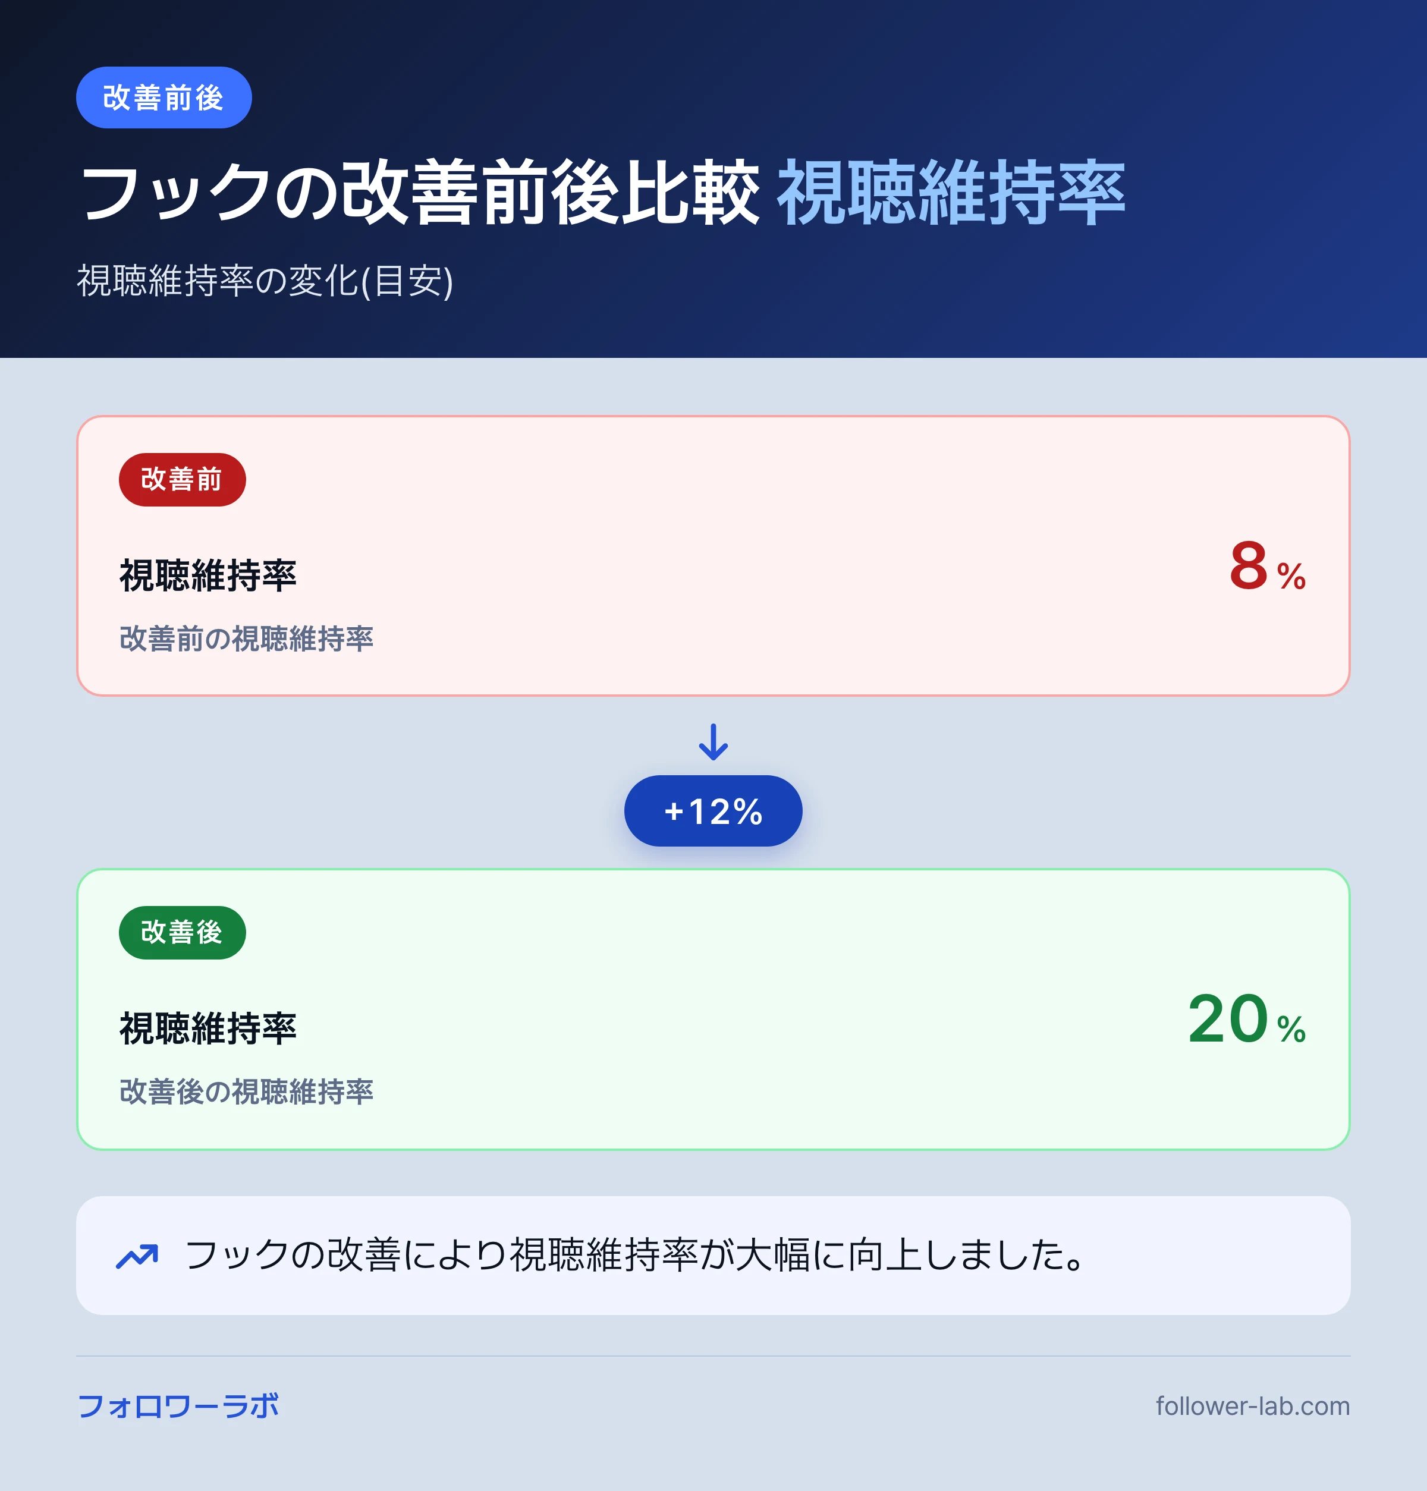1427x1491 pixels.
Task: Click the red 改善前 label pill
Action: [182, 479]
